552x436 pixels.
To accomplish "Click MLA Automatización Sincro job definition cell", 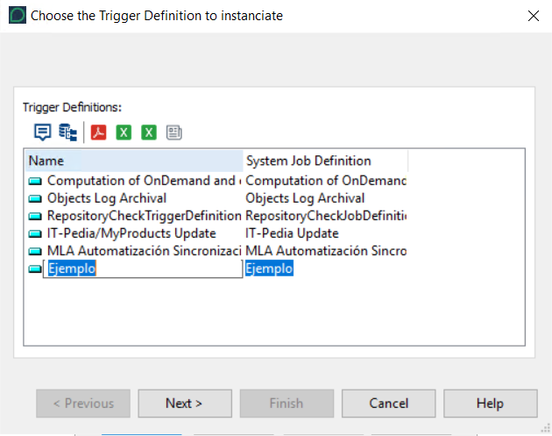I will [326, 251].
